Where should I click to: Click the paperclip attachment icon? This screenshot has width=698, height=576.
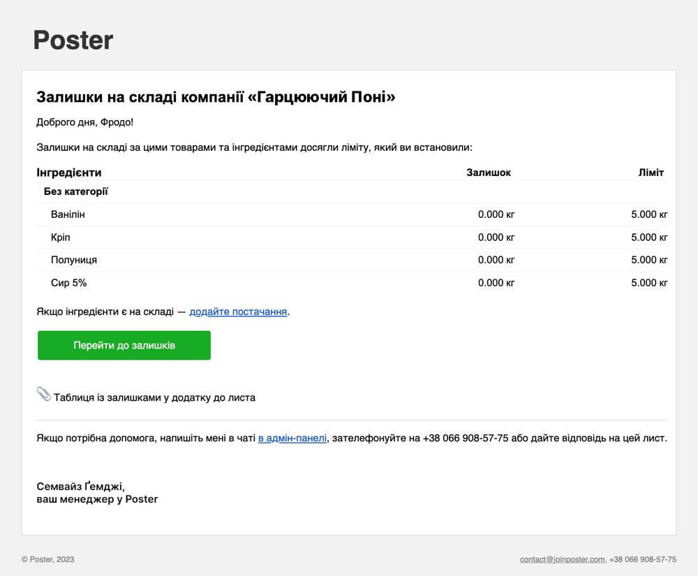43,394
